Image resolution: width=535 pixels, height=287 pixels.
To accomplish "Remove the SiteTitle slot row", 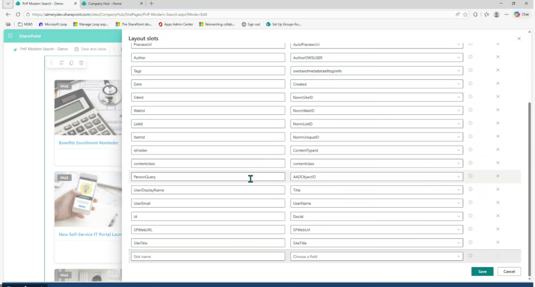I will click(497, 243).
